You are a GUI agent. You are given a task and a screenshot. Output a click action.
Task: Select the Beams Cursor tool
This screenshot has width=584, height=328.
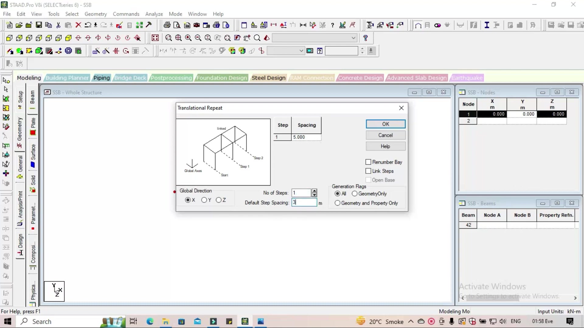(6, 89)
